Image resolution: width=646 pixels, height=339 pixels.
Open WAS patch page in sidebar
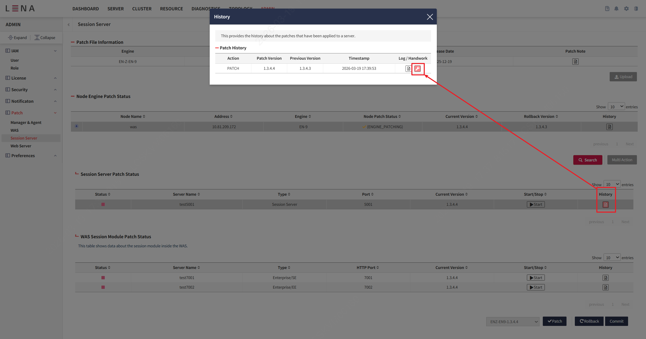15,130
